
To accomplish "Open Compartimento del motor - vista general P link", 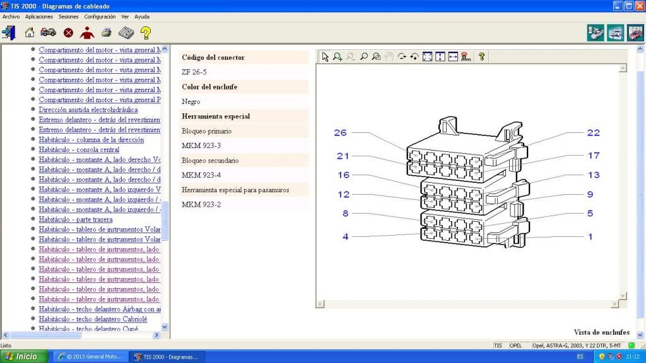I will [100, 100].
